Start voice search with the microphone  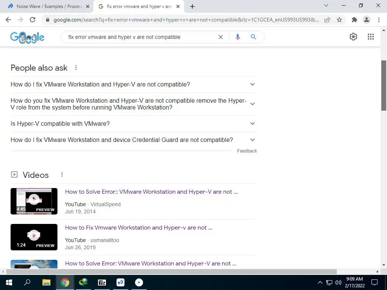[237, 37]
